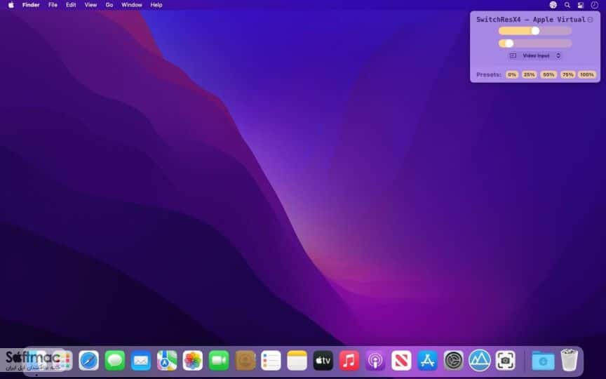The width and height of the screenshot is (606, 379).
Task: Open Spotlight search in the menu bar
Action: click(567, 5)
